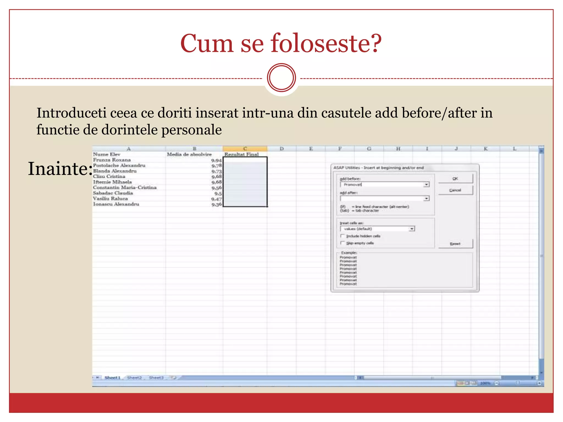Image resolution: width=563 pixels, height=422 pixels.
Task: Enable Include hidden cells checkbox
Action: tap(343, 236)
